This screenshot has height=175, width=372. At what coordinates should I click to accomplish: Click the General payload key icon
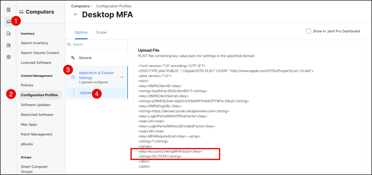pos(73,58)
